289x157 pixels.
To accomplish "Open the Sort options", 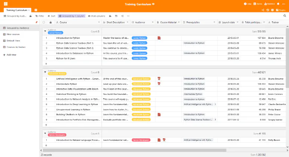I will coord(52,16).
